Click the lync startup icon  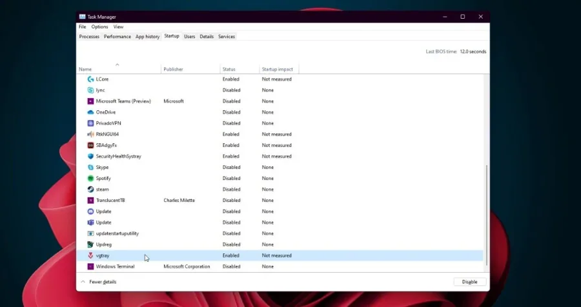tap(90, 90)
